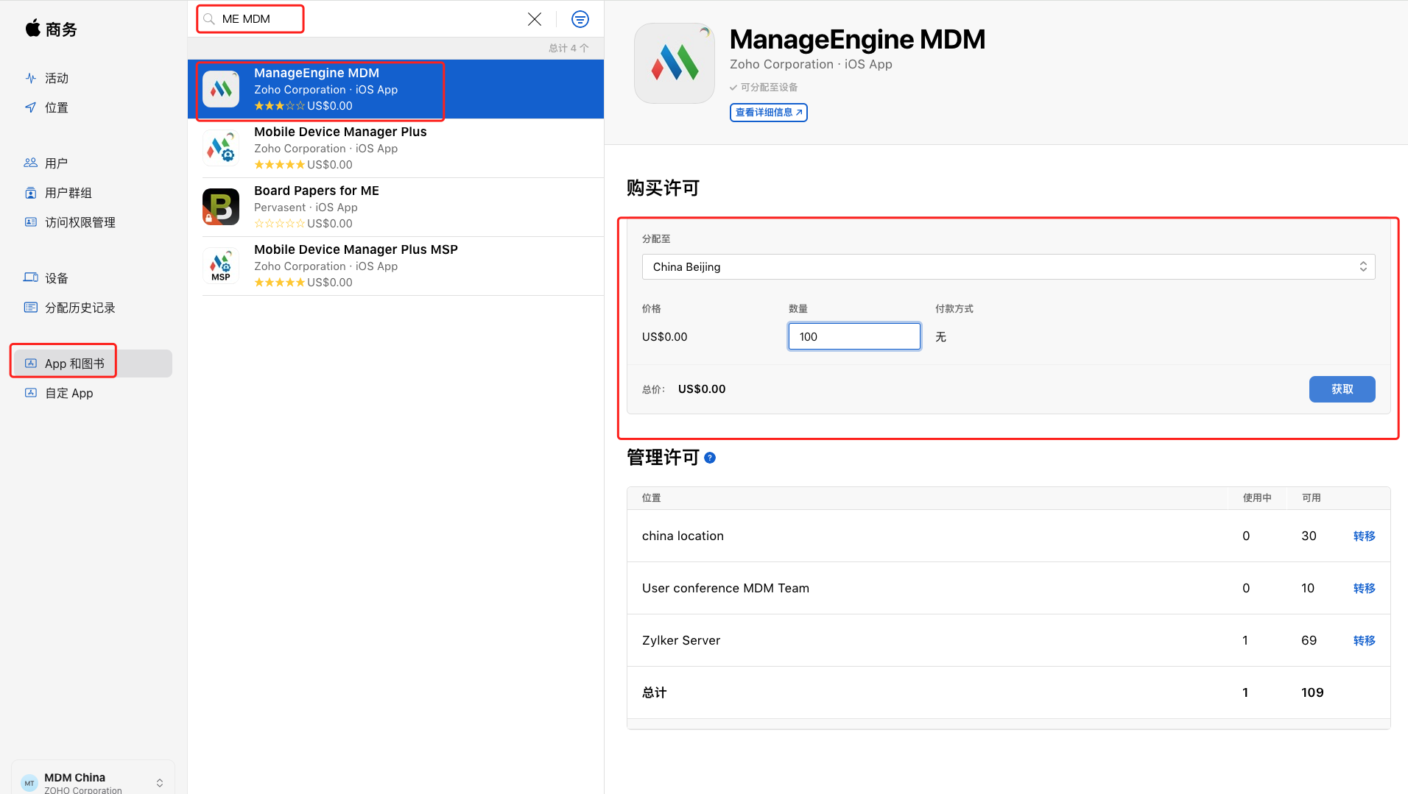
Task: Open the search filter icon
Action: (x=580, y=19)
